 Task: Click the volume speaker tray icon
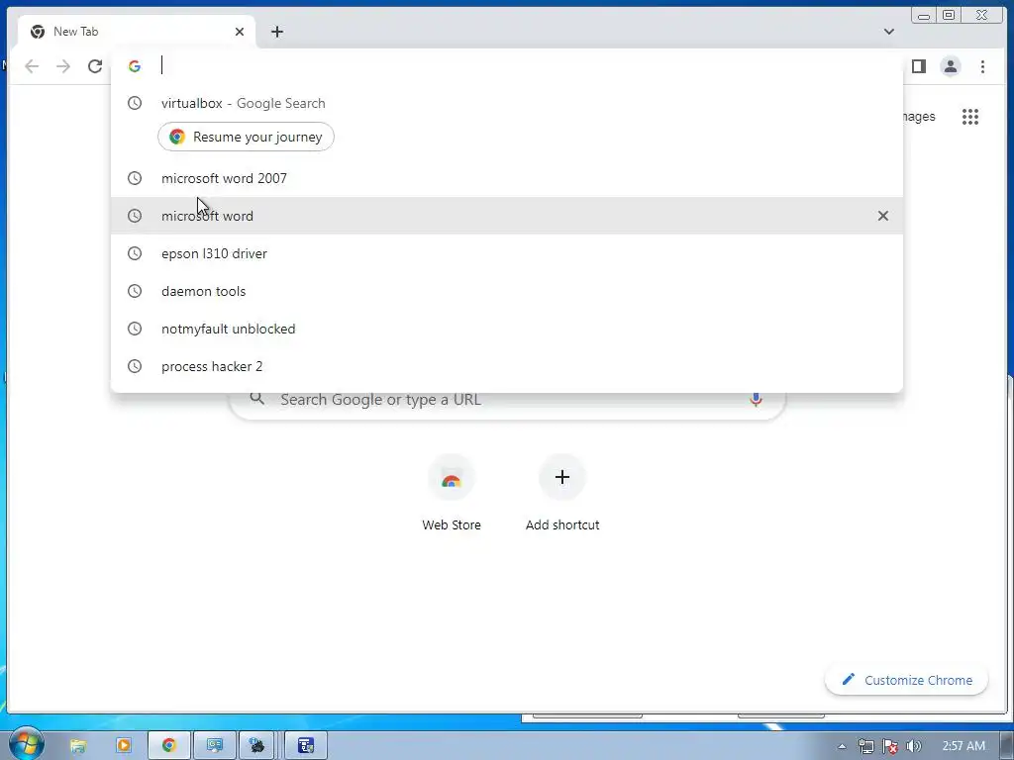click(914, 746)
